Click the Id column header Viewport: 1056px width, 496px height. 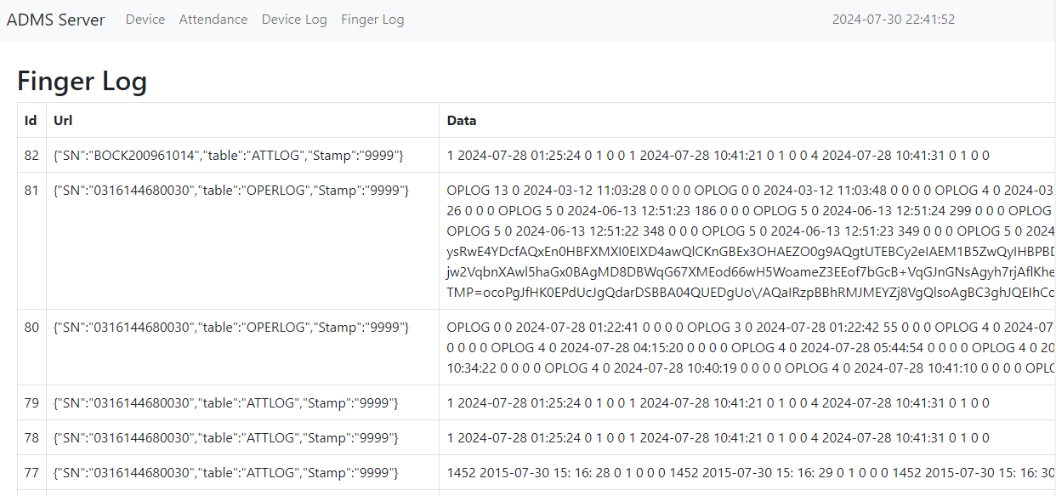pyautogui.click(x=31, y=121)
